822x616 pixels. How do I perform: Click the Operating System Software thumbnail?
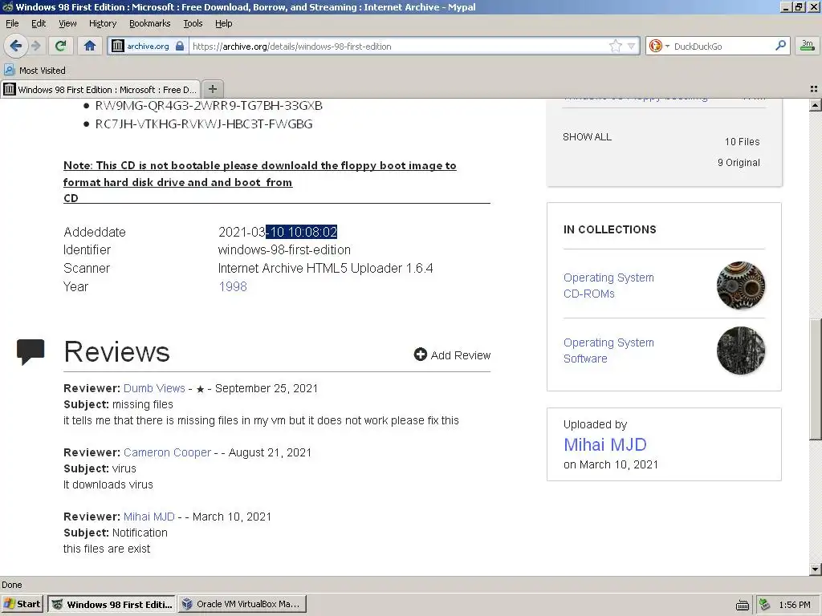[x=741, y=351]
